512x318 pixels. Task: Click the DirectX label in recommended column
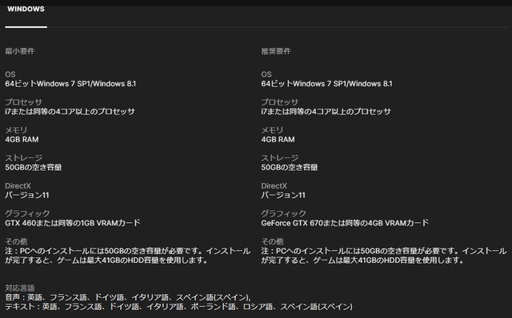pos(274,186)
